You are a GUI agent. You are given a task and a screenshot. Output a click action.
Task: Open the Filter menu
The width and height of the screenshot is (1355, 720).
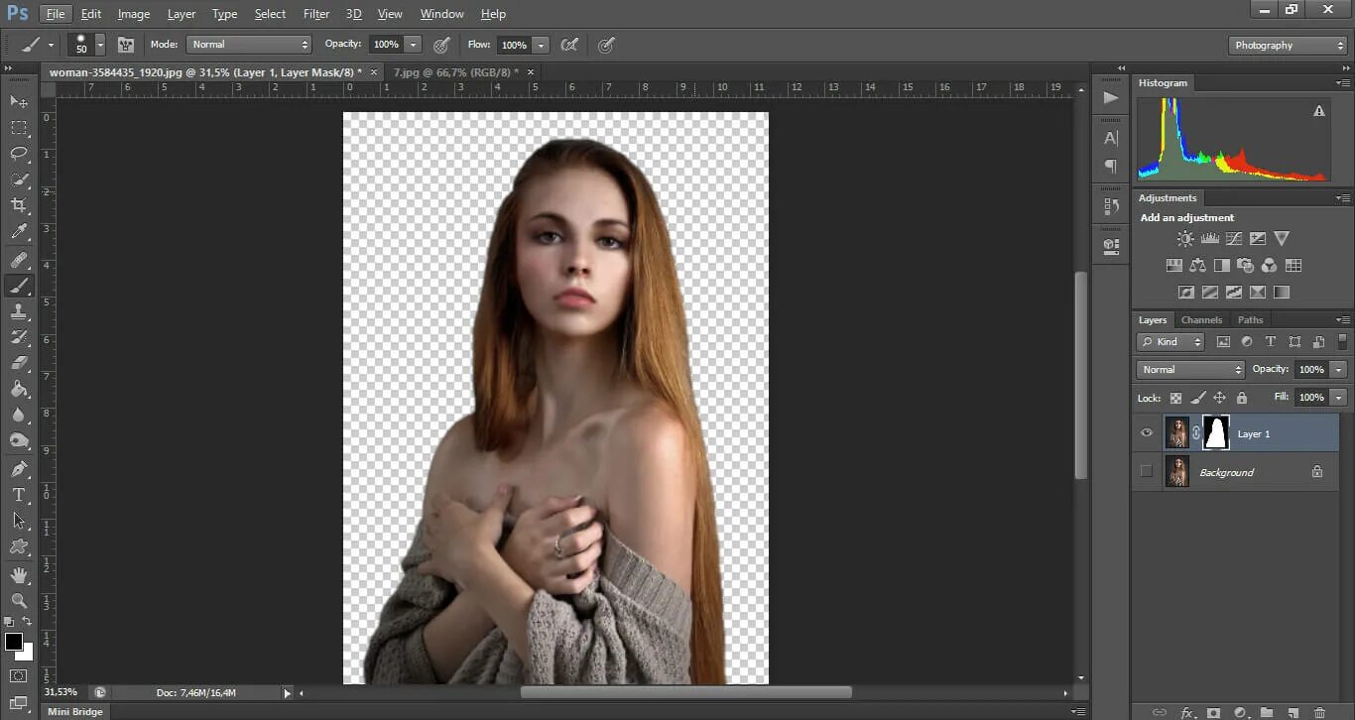[316, 14]
